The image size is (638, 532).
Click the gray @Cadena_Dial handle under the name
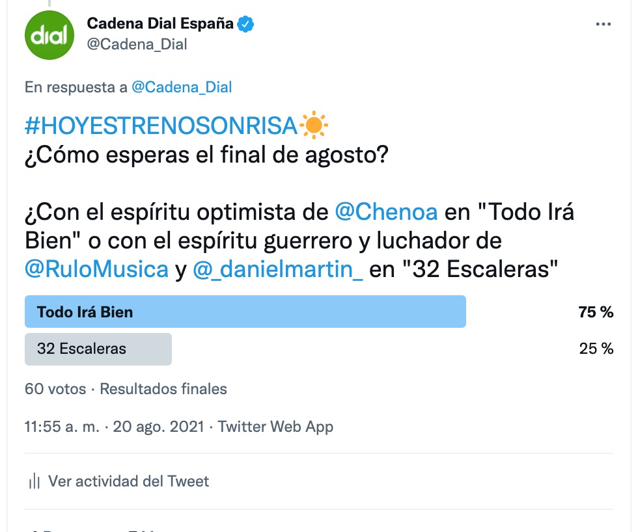[x=137, y=44]
